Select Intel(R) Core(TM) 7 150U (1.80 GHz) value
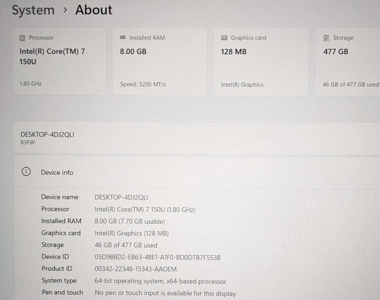 (145, 209)
